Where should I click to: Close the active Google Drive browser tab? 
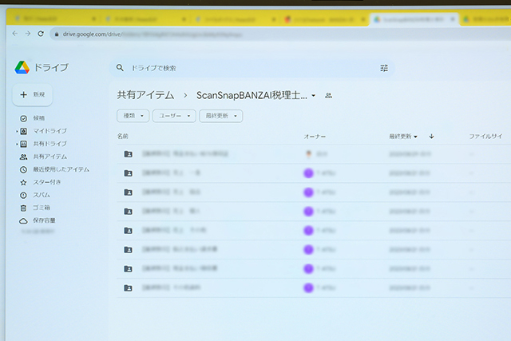pyautogui.click(x=453, y=19)
